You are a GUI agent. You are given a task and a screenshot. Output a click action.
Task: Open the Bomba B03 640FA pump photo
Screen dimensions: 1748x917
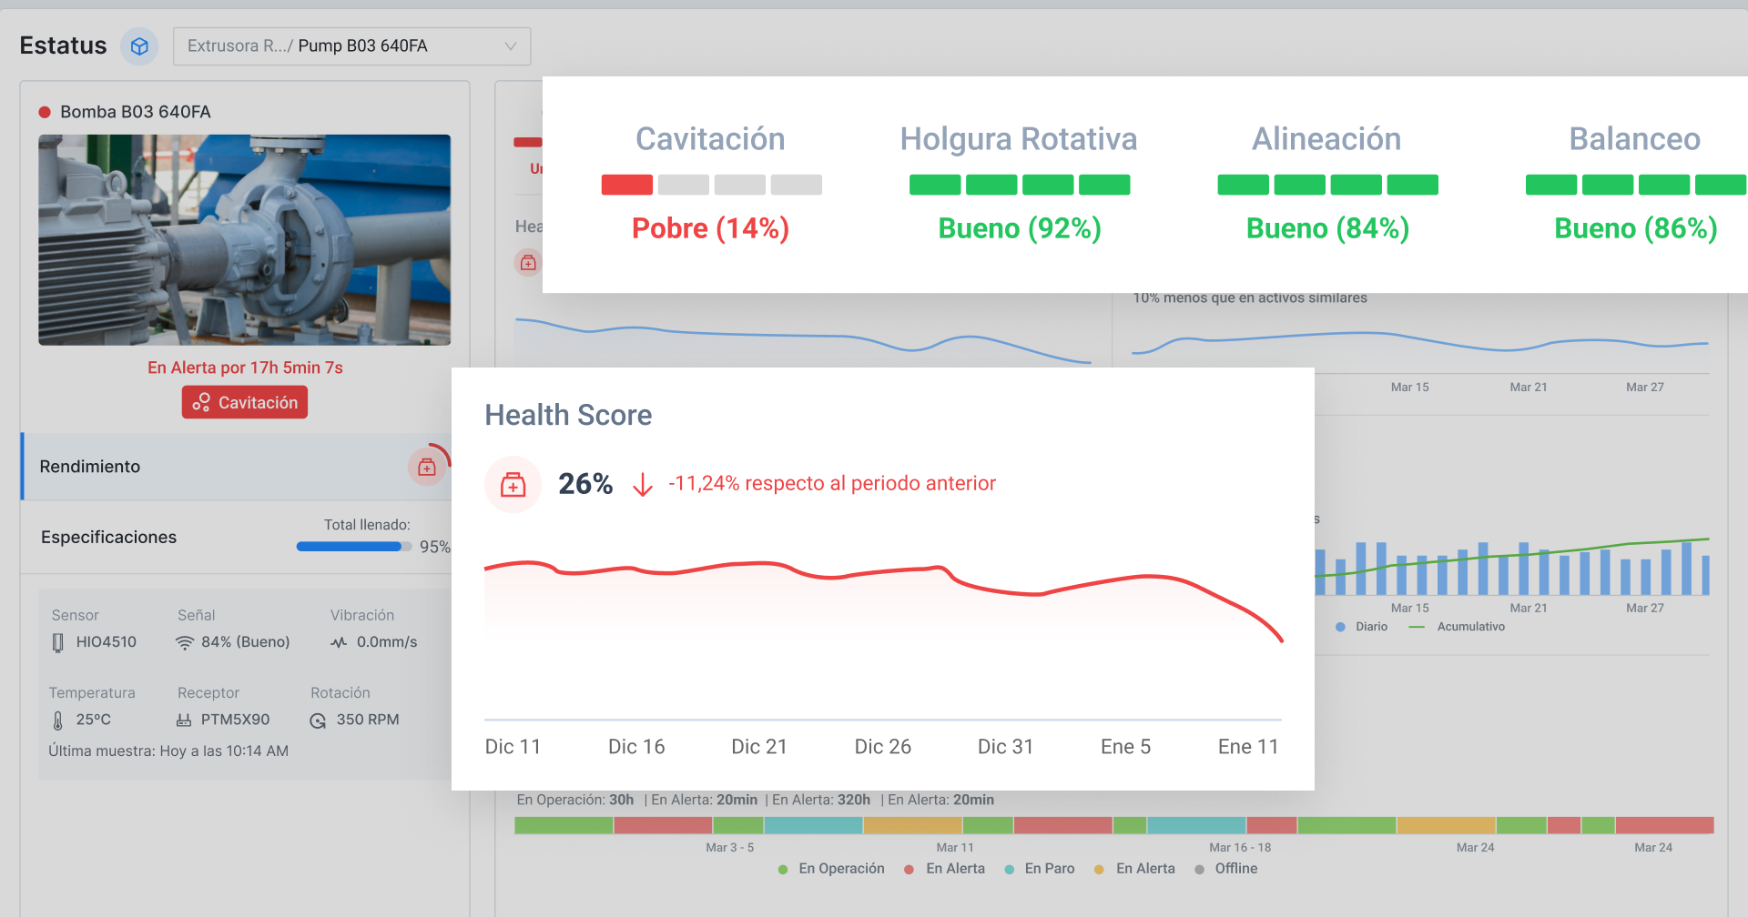point(244,240)
